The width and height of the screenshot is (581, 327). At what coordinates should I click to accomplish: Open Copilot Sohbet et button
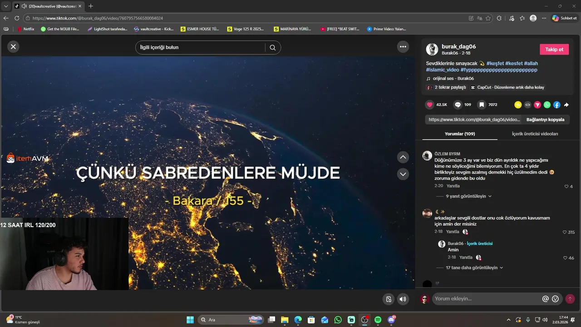tap(564, 18)
